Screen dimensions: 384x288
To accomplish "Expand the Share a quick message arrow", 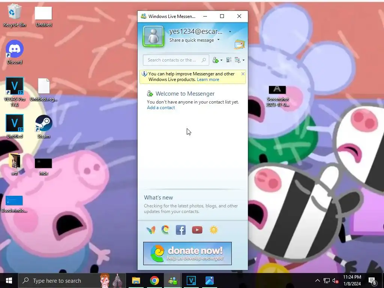I will [219, 40].
